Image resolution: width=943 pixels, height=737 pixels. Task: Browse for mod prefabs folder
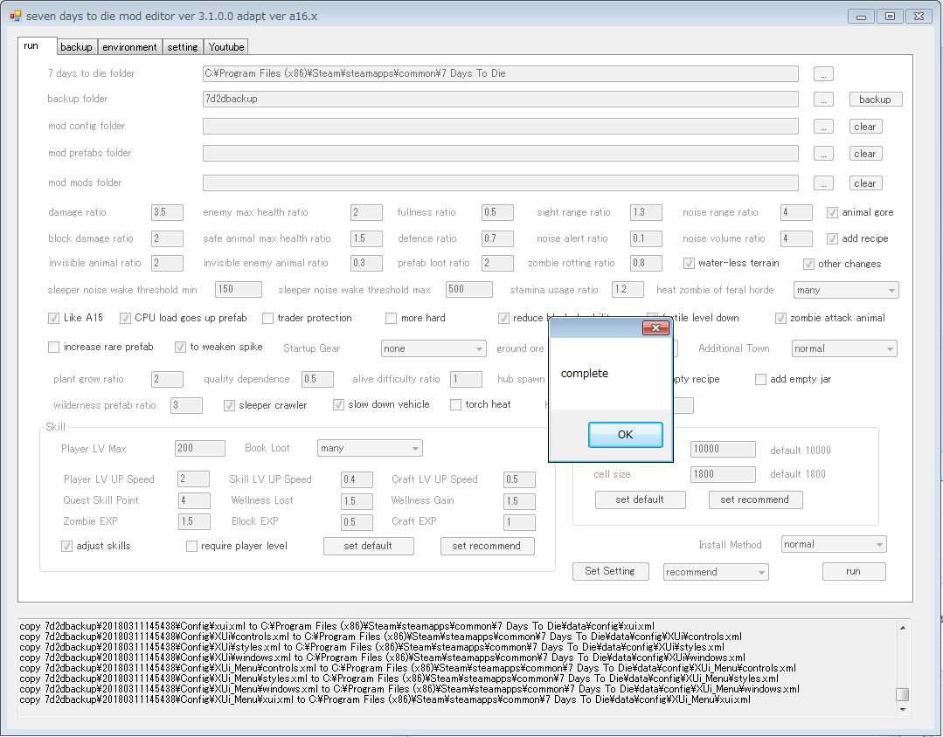pos(823,154)
